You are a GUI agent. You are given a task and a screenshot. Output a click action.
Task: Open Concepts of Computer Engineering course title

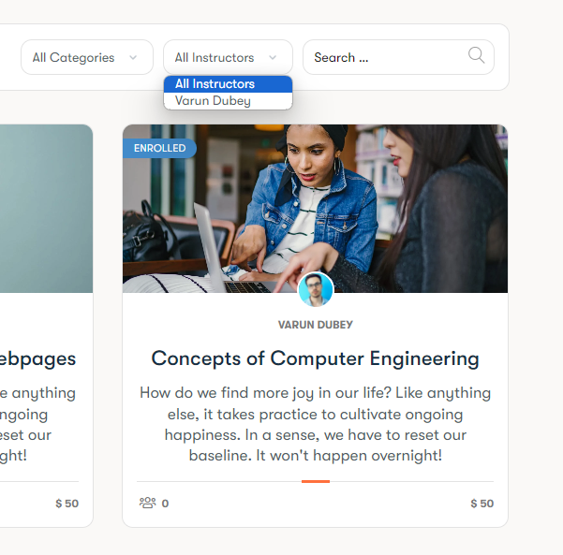pyautogui.click(x=315, y=358)
